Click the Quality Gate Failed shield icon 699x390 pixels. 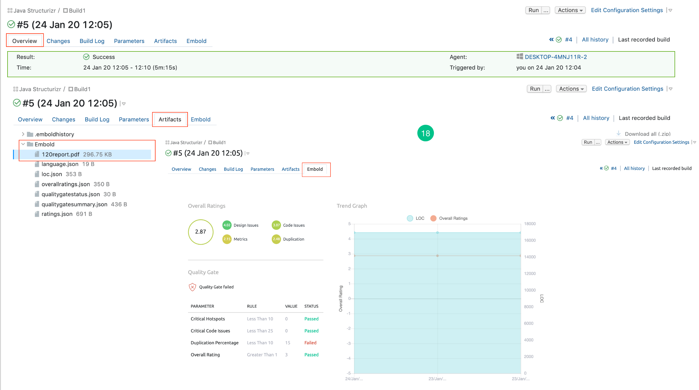tap(192, 287)
